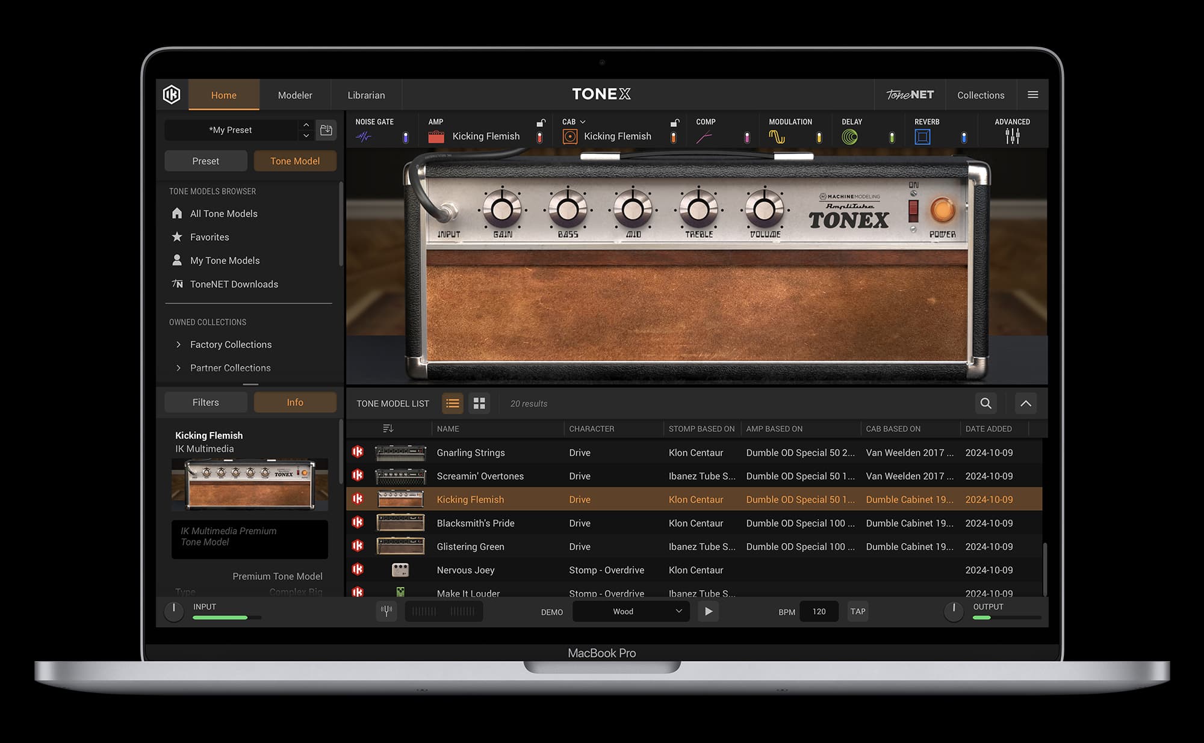The height and width of the screenshot is (743, 1204).
Task: Open the Delay effect icon
Action: pos(850,136)
